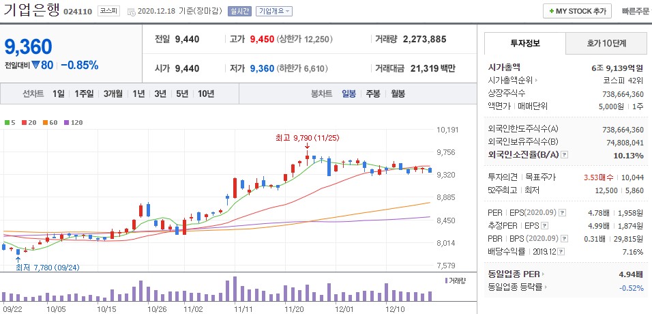Click the 외국인소진율 value 10.13%
Viewport: 652px width, 314px height.
click(x=628, y=156)
